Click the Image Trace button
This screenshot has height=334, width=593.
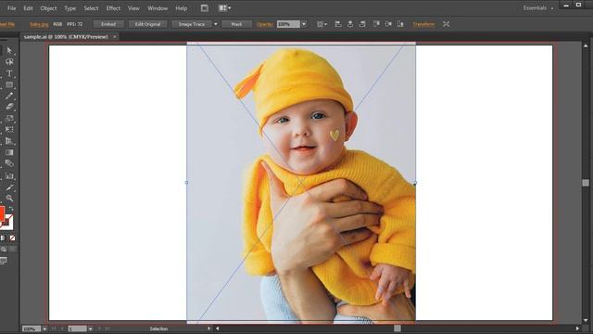192,24
